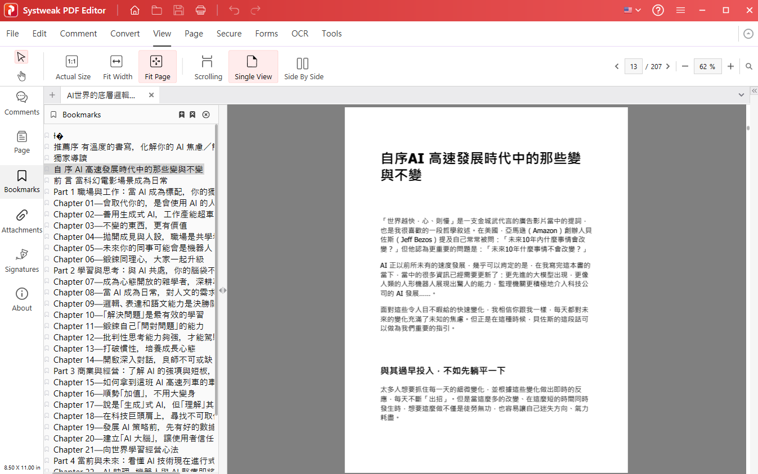This screenshot has height=474, width=758.
Task: Switch to the Comment tab
Action: point(78,34)
